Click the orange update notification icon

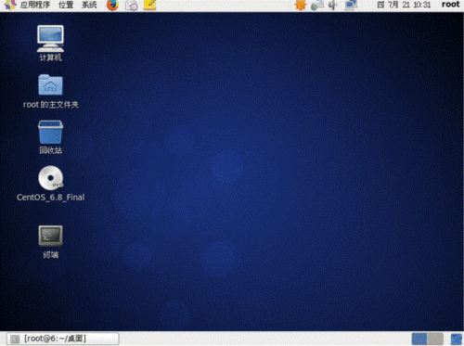coord(300,5)
